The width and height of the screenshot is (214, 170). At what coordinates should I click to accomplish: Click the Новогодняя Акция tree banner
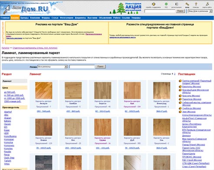click(x=125, y=8)
